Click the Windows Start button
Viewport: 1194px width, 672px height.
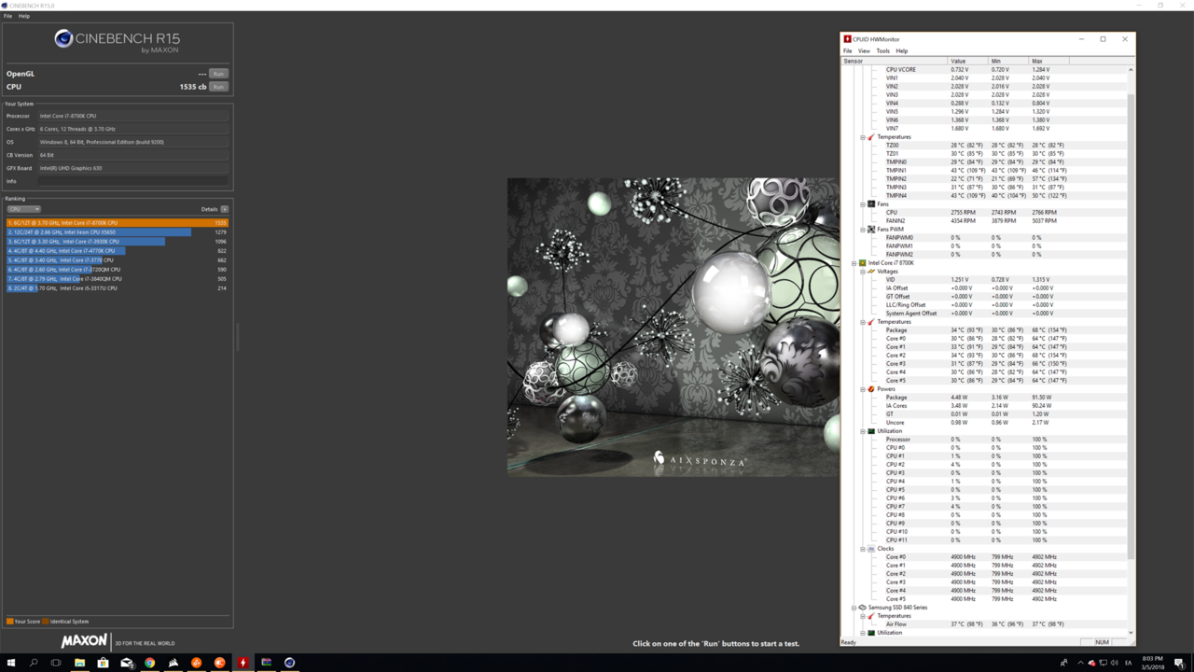pyautogui.click(x=10, y=663)
